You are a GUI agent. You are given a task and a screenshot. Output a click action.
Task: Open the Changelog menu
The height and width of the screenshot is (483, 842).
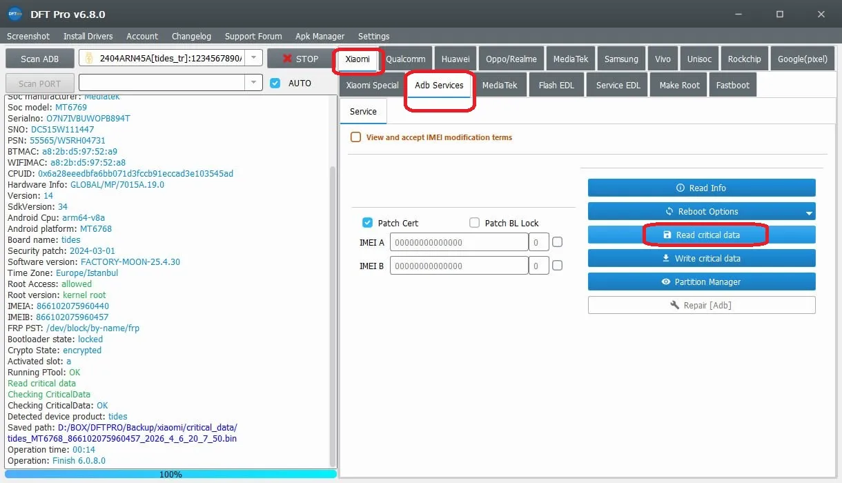click(191, 36)
